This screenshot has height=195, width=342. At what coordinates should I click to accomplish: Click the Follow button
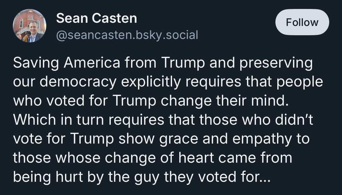(x=302, y=22)
